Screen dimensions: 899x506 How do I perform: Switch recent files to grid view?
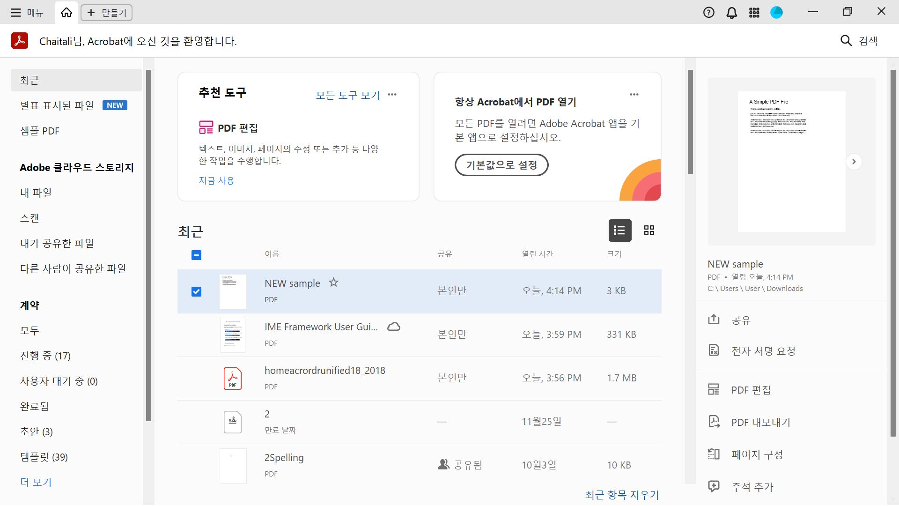[649, 231]
